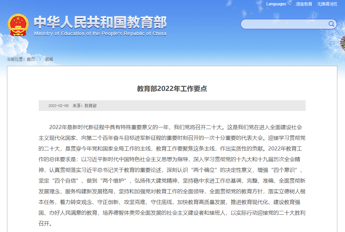Click the 当前位置 label
345x232 pixels.
[x=16, y=59]
